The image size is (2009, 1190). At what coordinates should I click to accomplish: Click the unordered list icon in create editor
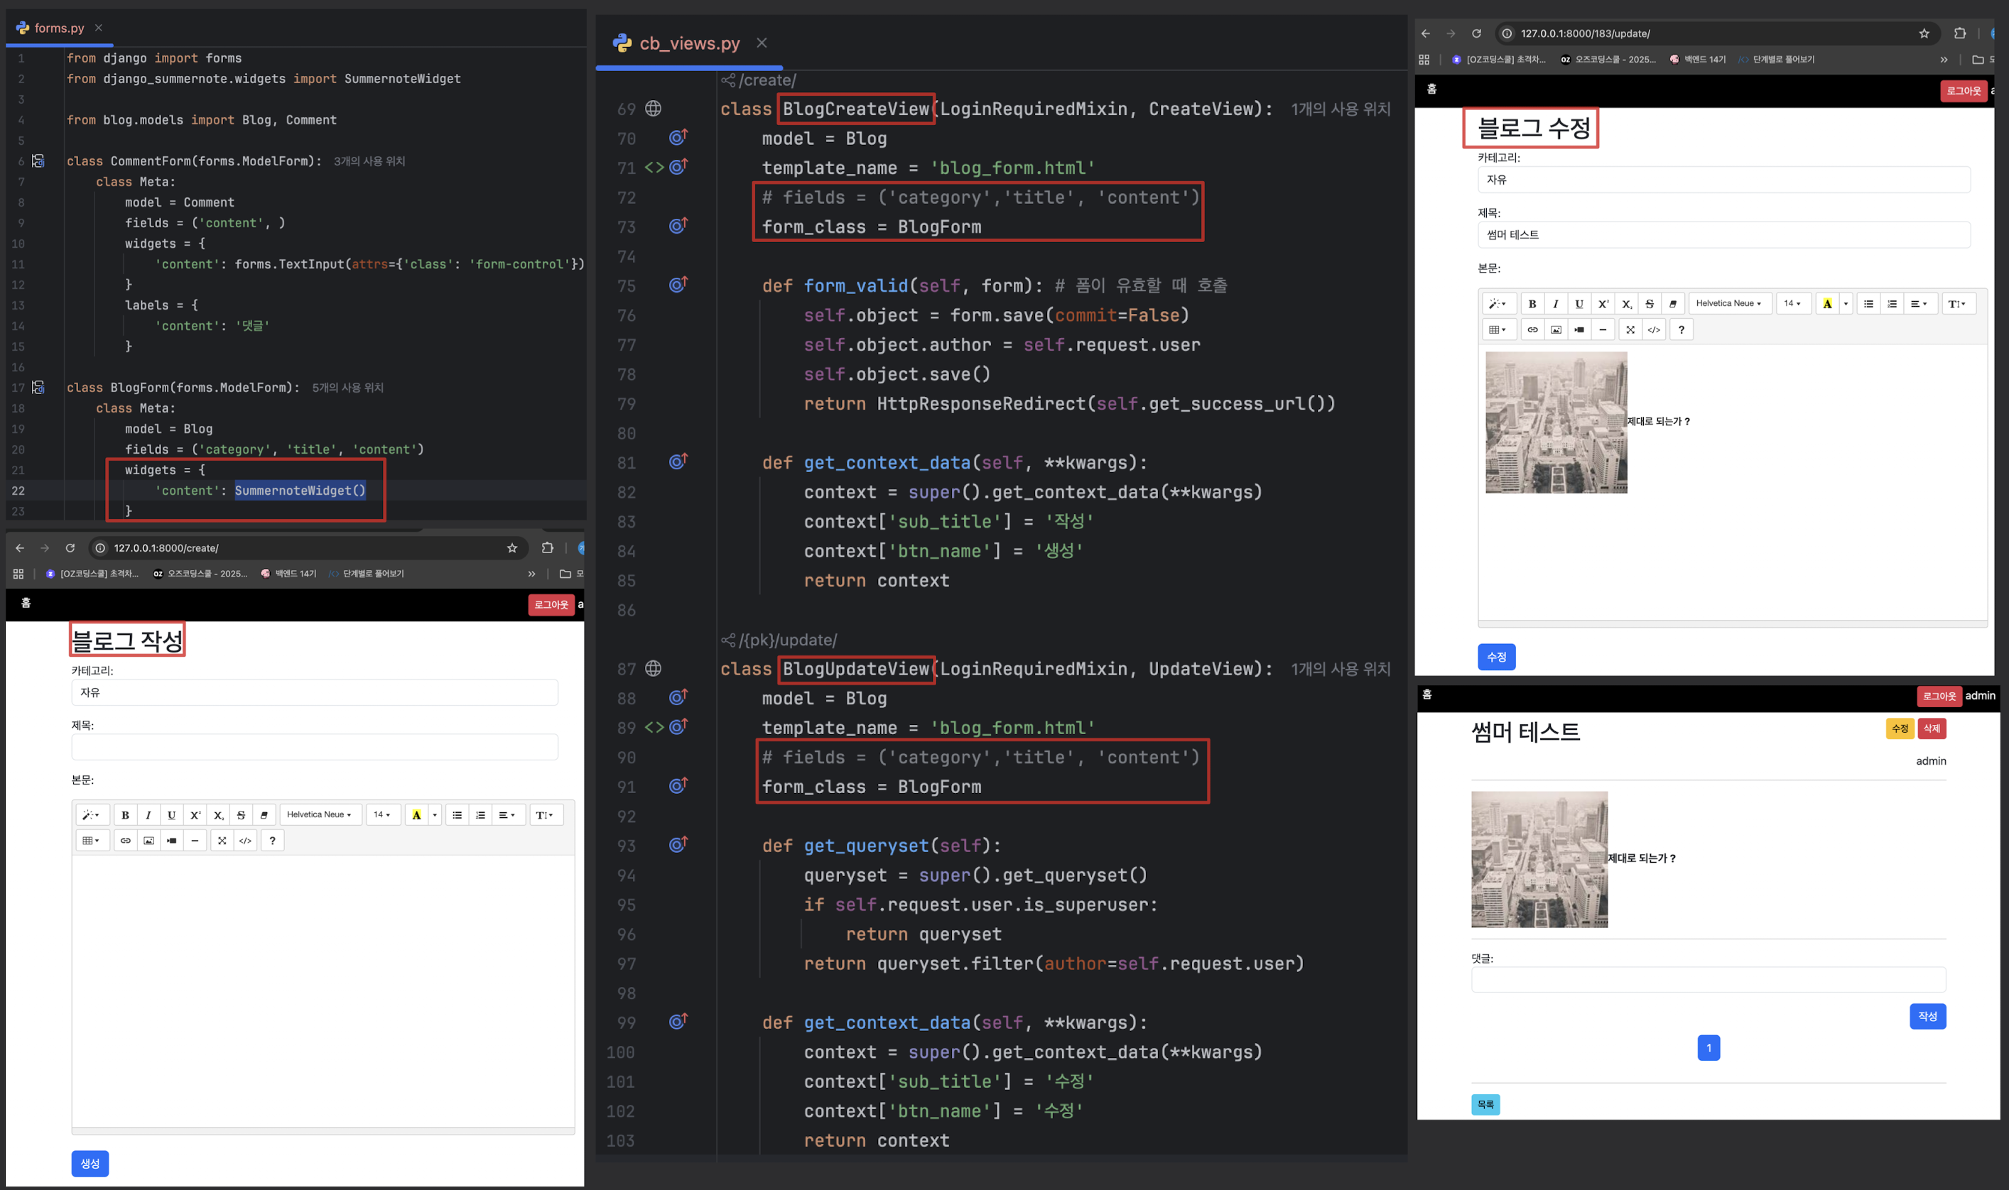tap(457, 814)
